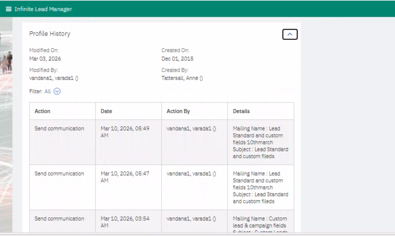Click Created By name Tattersall, Anne
395x236 pixels.
pyautogui.click(x=182, y=78)
